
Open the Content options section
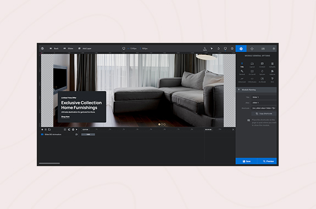coord(262,65)
